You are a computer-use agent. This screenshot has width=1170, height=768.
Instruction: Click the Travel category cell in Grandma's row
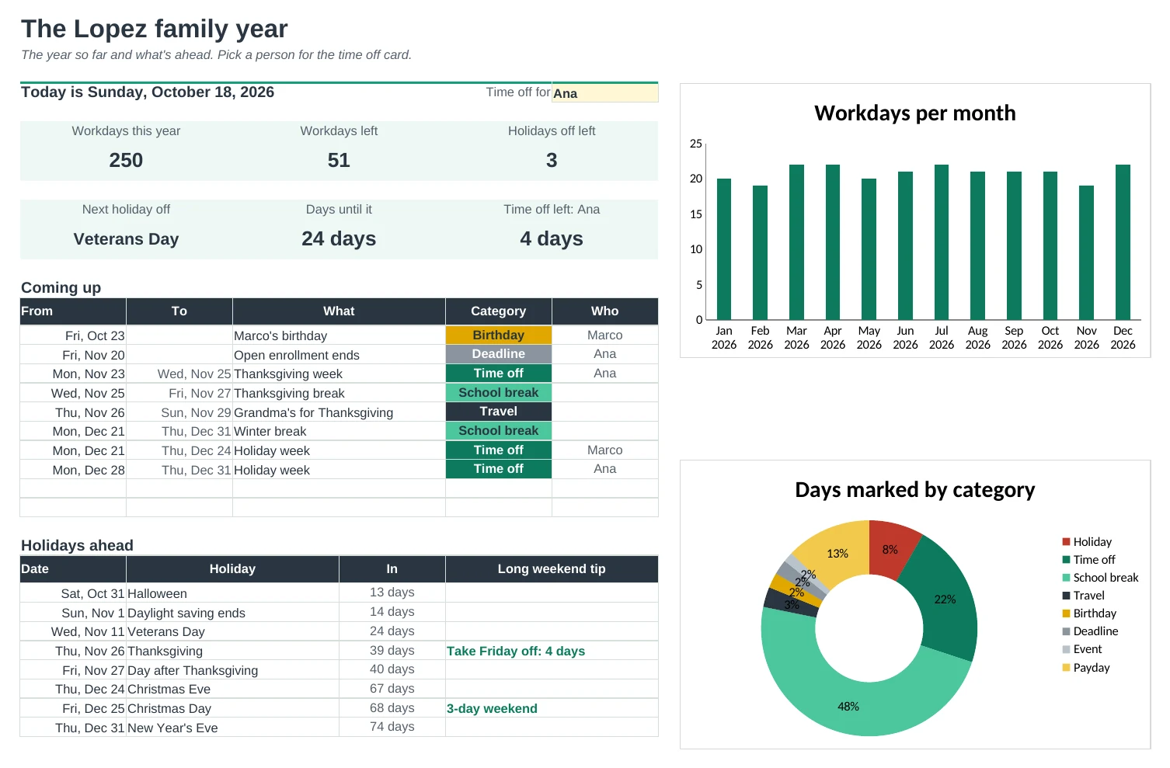[x=499, y=412]
